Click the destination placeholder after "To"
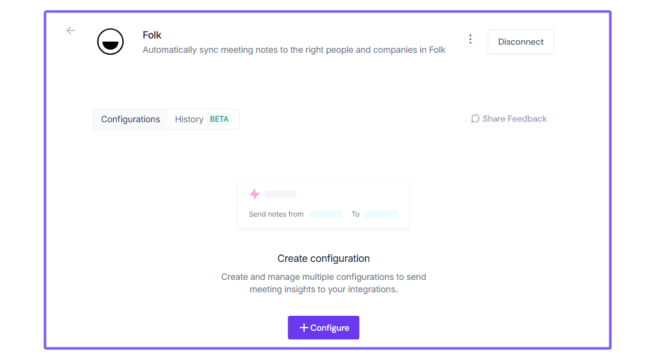This screenshot has width=664, height=363. (381, 214)
